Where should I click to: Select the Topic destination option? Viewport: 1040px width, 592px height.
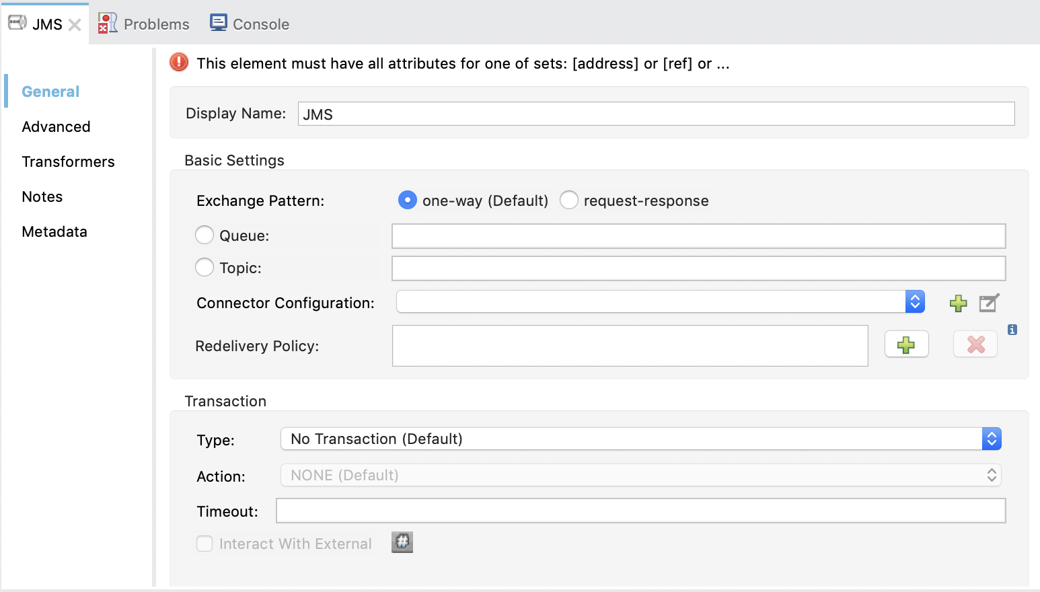tap(205, 267)
